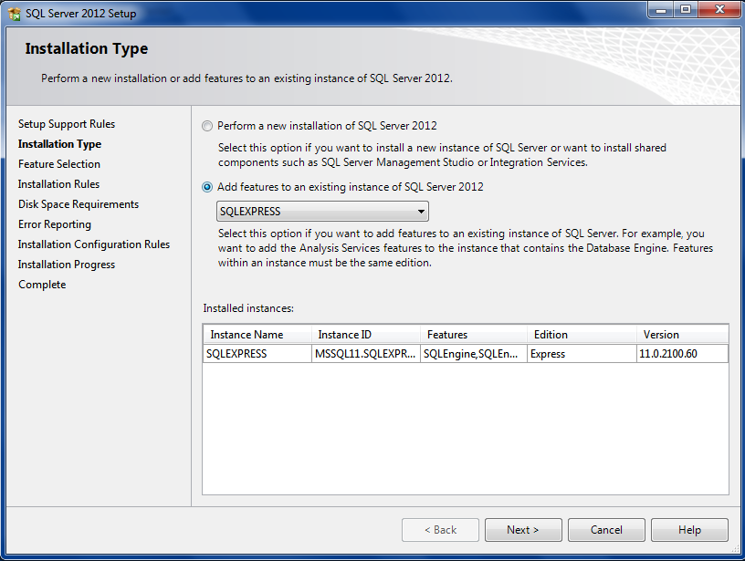Go to Installation Progress step
This screenshot has width=745, height=561.
tap(67, 265)
